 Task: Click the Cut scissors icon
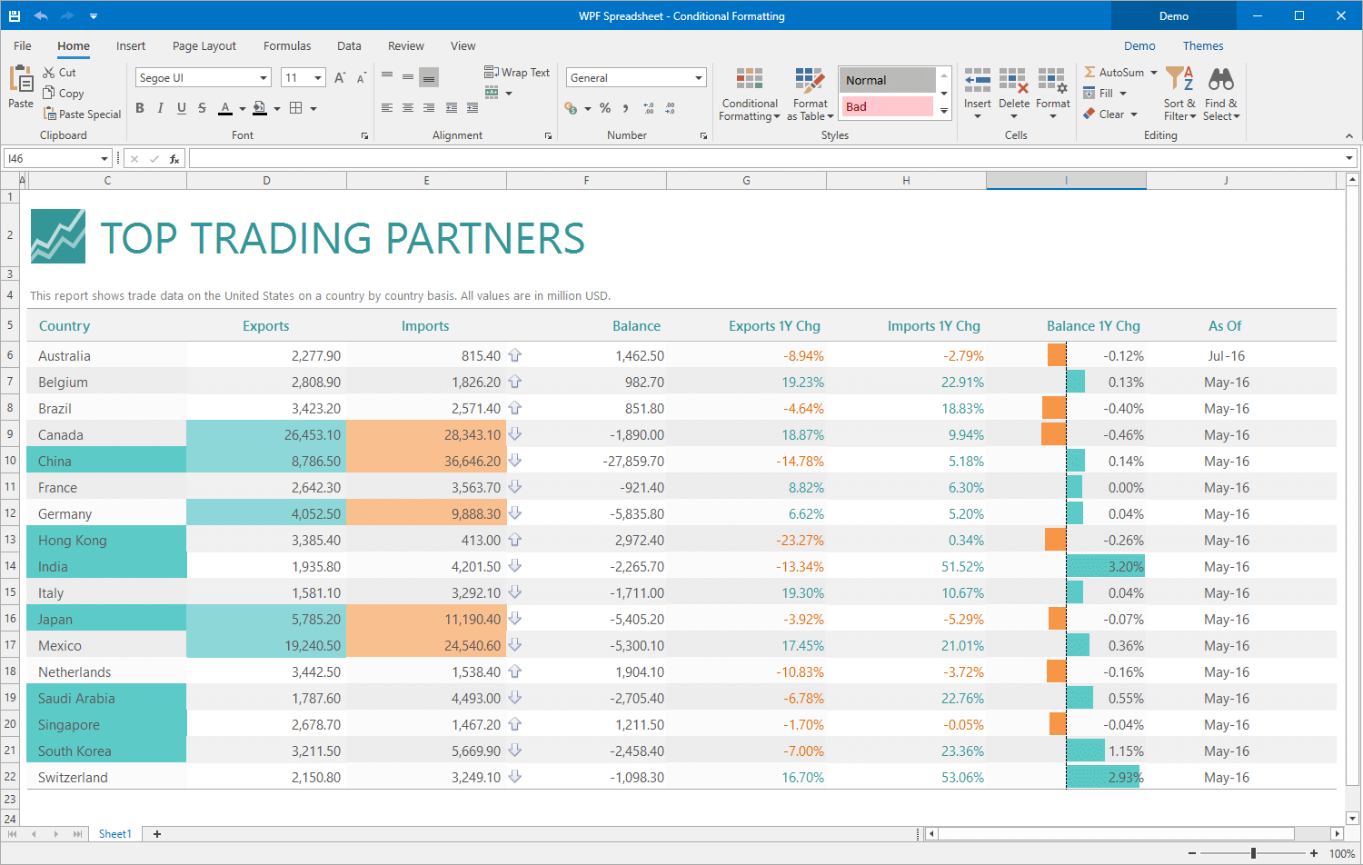49,73
